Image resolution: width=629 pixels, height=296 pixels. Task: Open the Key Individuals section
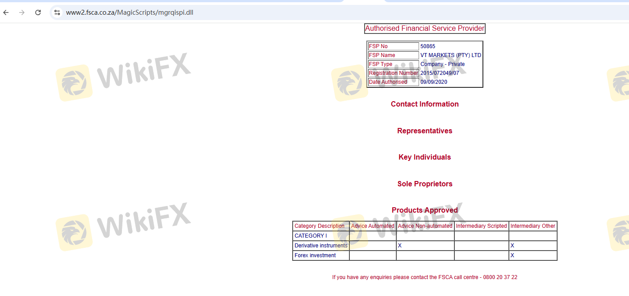(425, 157)
